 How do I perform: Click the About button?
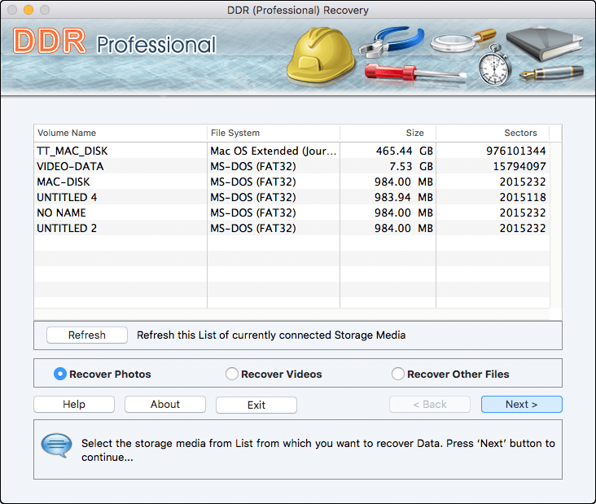click(165, 405)
